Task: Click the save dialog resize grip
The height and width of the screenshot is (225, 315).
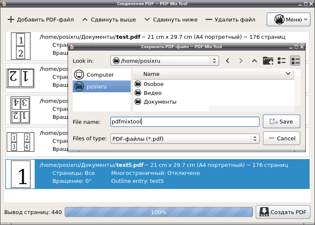Action: pos(302,147)
